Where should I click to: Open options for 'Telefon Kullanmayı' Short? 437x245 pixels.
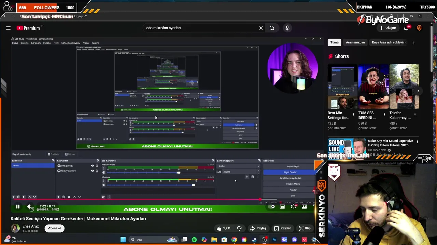click(415, 115)
